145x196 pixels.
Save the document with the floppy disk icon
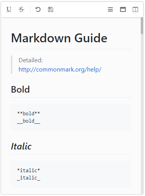click(51, 10)
